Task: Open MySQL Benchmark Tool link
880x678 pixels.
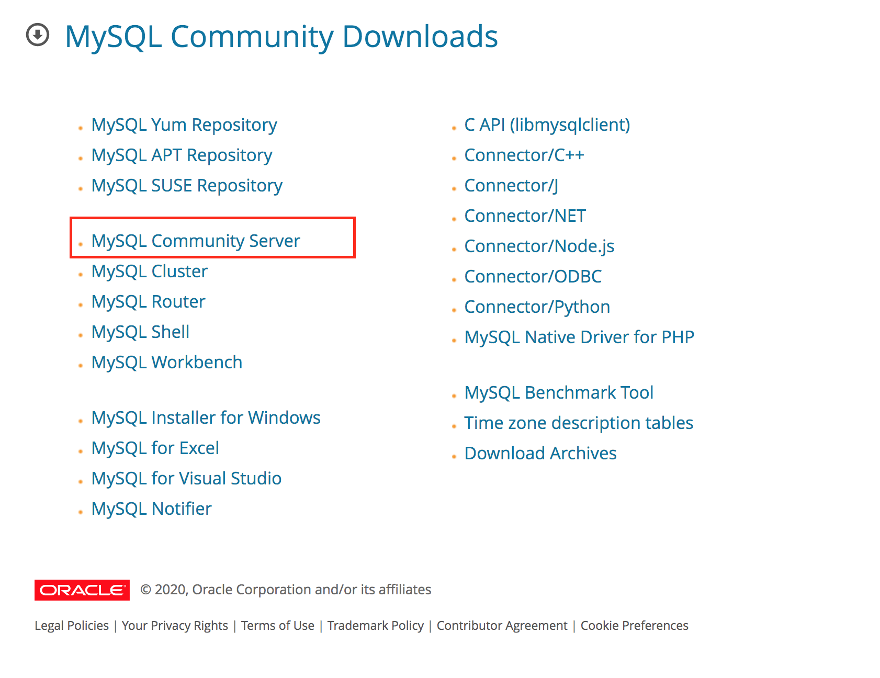Action: pos(559,393)
